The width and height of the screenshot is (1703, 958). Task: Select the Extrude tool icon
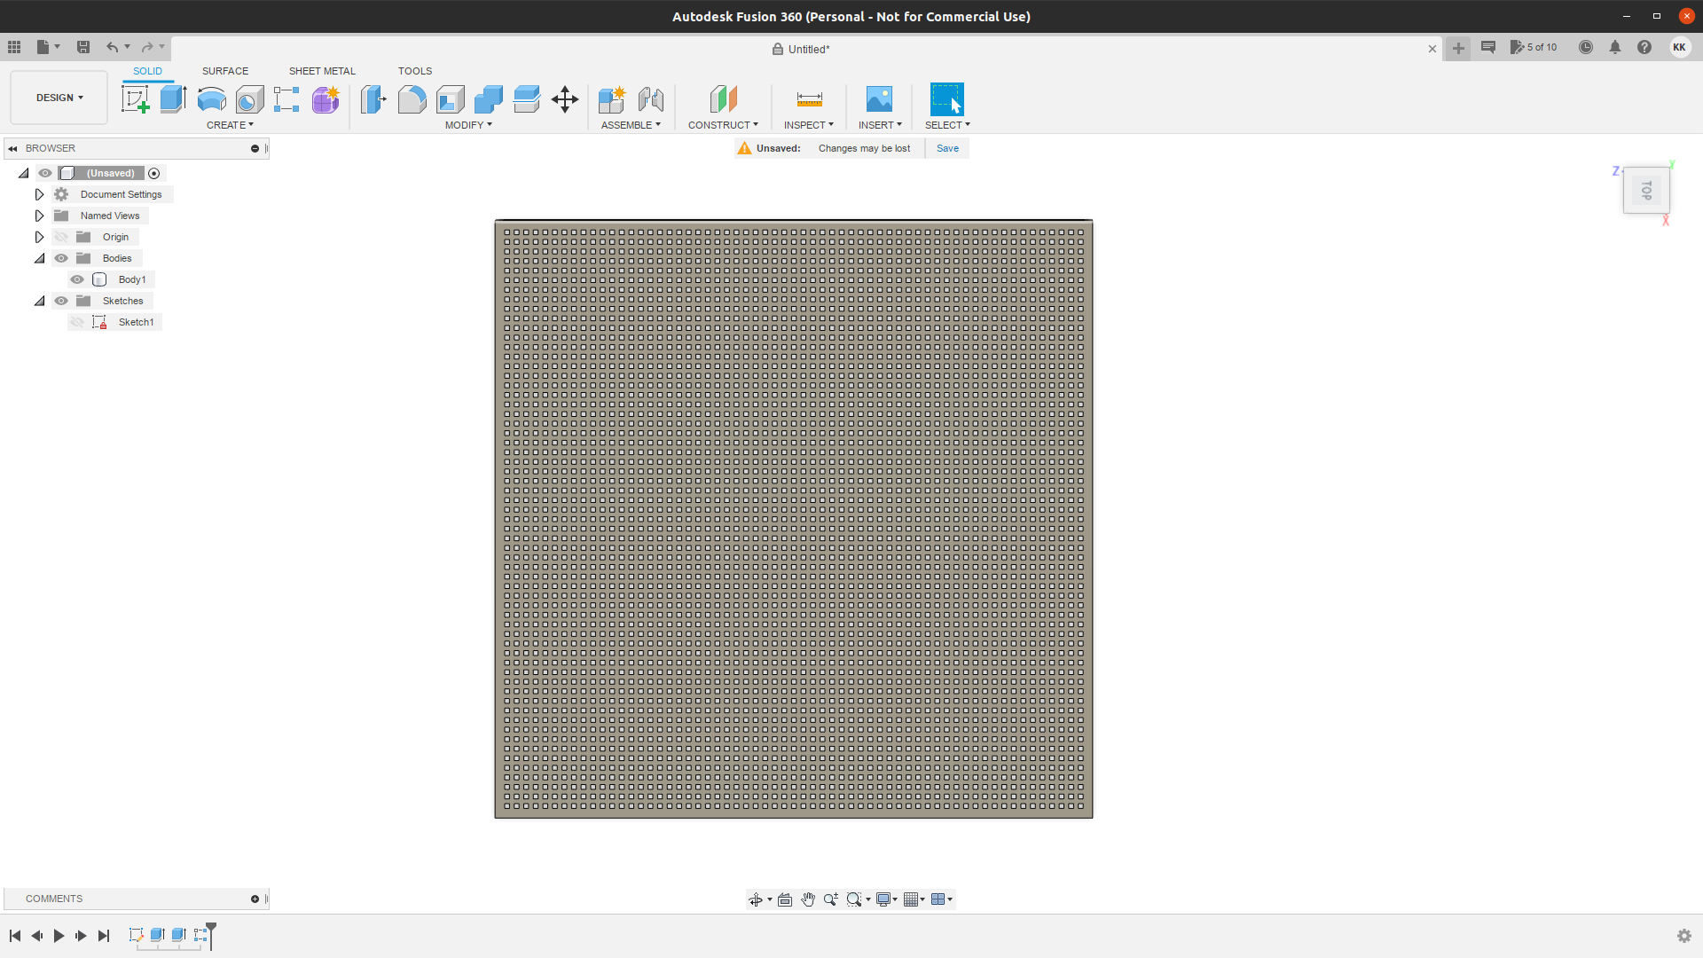tap(173, 99)
